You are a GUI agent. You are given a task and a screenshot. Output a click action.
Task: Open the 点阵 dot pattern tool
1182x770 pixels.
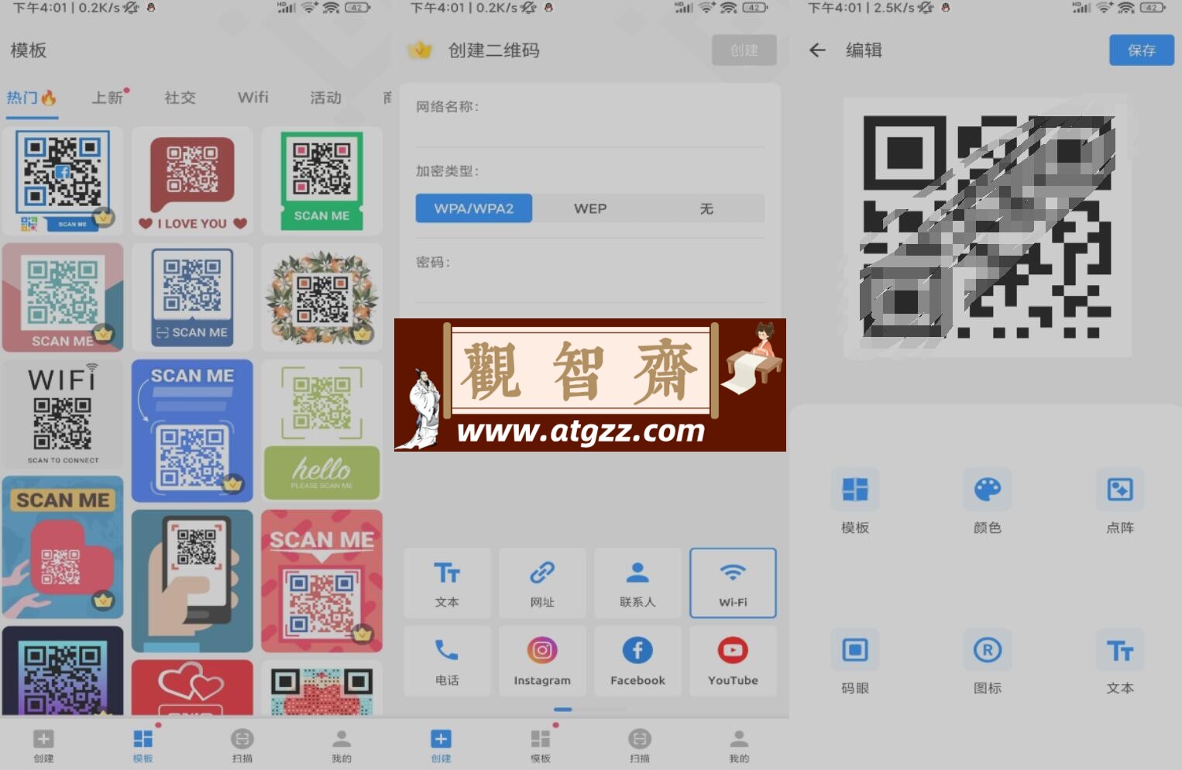[x=1120, y=501]
